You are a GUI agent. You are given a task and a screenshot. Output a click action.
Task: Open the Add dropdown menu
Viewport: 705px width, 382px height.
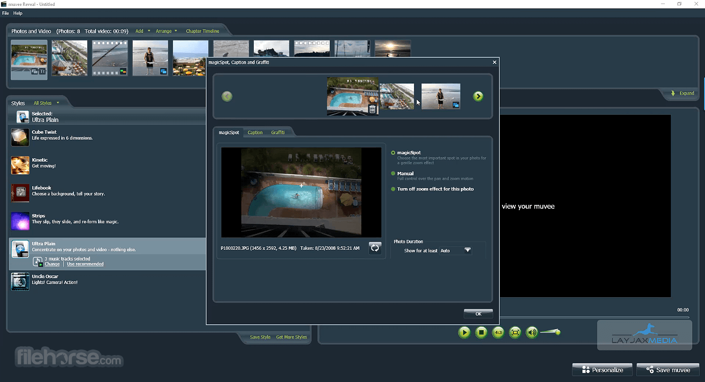143,31
